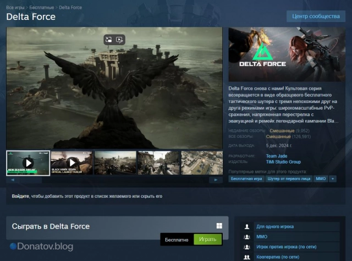Click the thumbnail strip scrollbar handle
This screenshot has width=352, height=261.
click(x=31, y=180)
